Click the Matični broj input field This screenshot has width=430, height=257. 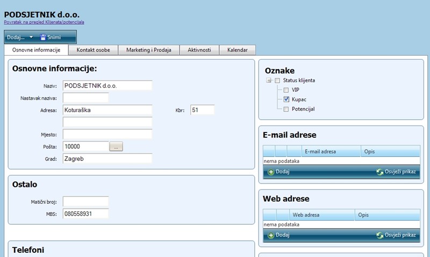pyautogui.click(x=85, y=201)
